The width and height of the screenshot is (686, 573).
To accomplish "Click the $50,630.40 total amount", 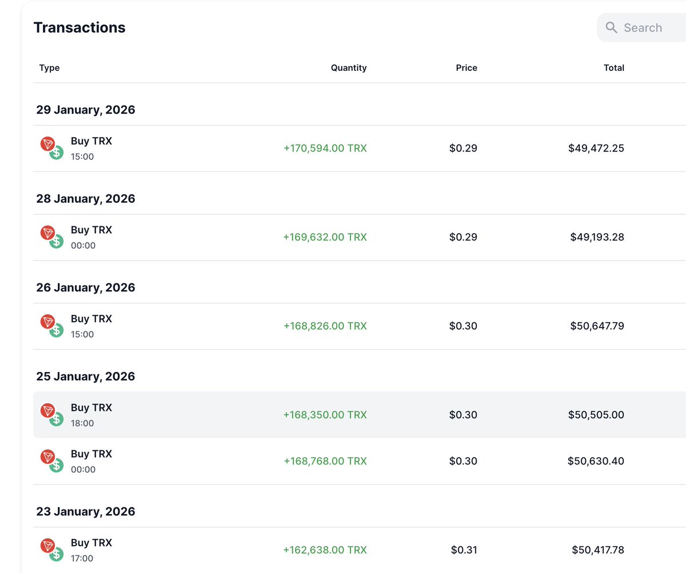I will click(596, 461).
